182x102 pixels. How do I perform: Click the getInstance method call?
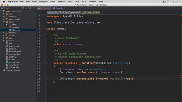click(85, 79)
